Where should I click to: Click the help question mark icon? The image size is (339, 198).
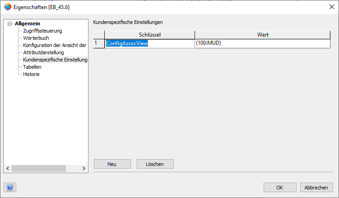pyautogui.click(x=10, y=187)
